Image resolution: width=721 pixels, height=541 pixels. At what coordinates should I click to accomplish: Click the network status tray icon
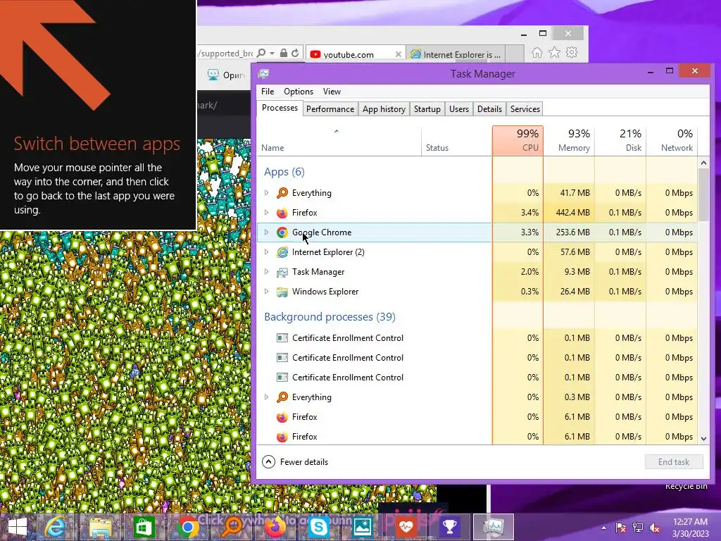(638, 528)
